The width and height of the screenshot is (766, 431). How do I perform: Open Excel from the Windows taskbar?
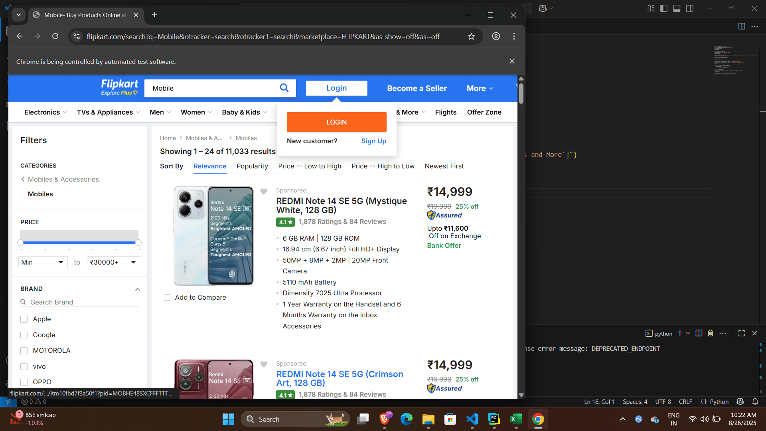pos(516,419)
